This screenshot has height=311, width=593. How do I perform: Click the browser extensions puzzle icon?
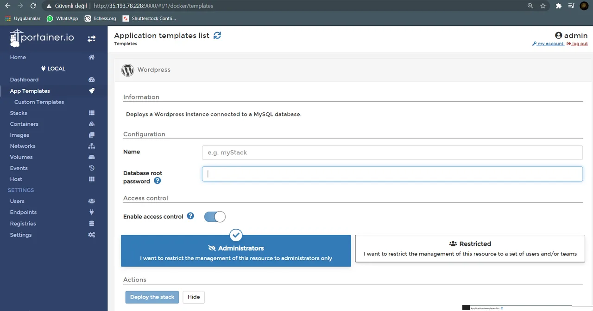click(x=559, y=6)
